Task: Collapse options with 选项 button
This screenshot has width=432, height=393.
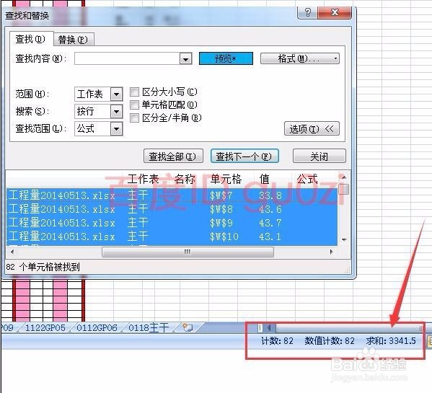Action: coord(312,128)
